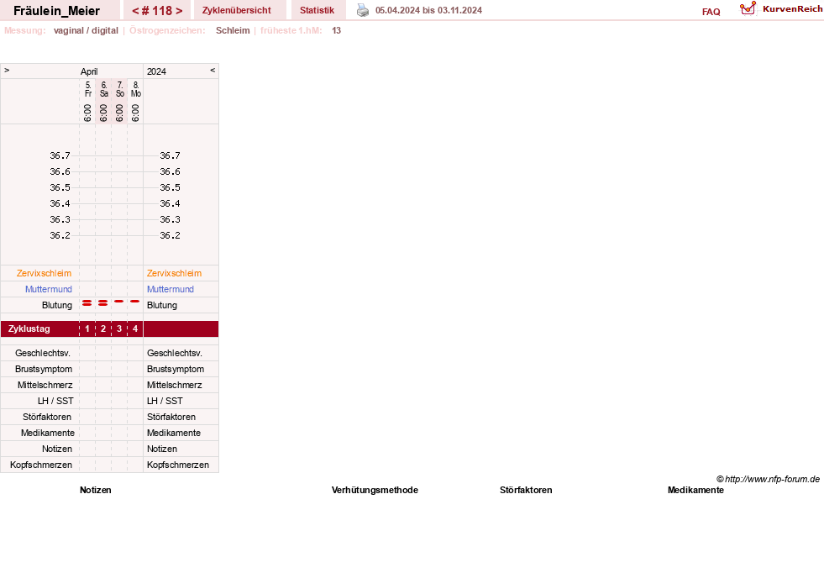Select cycle day 3 cell
This screenshot has height=573, width=824.
pos(119,329)
